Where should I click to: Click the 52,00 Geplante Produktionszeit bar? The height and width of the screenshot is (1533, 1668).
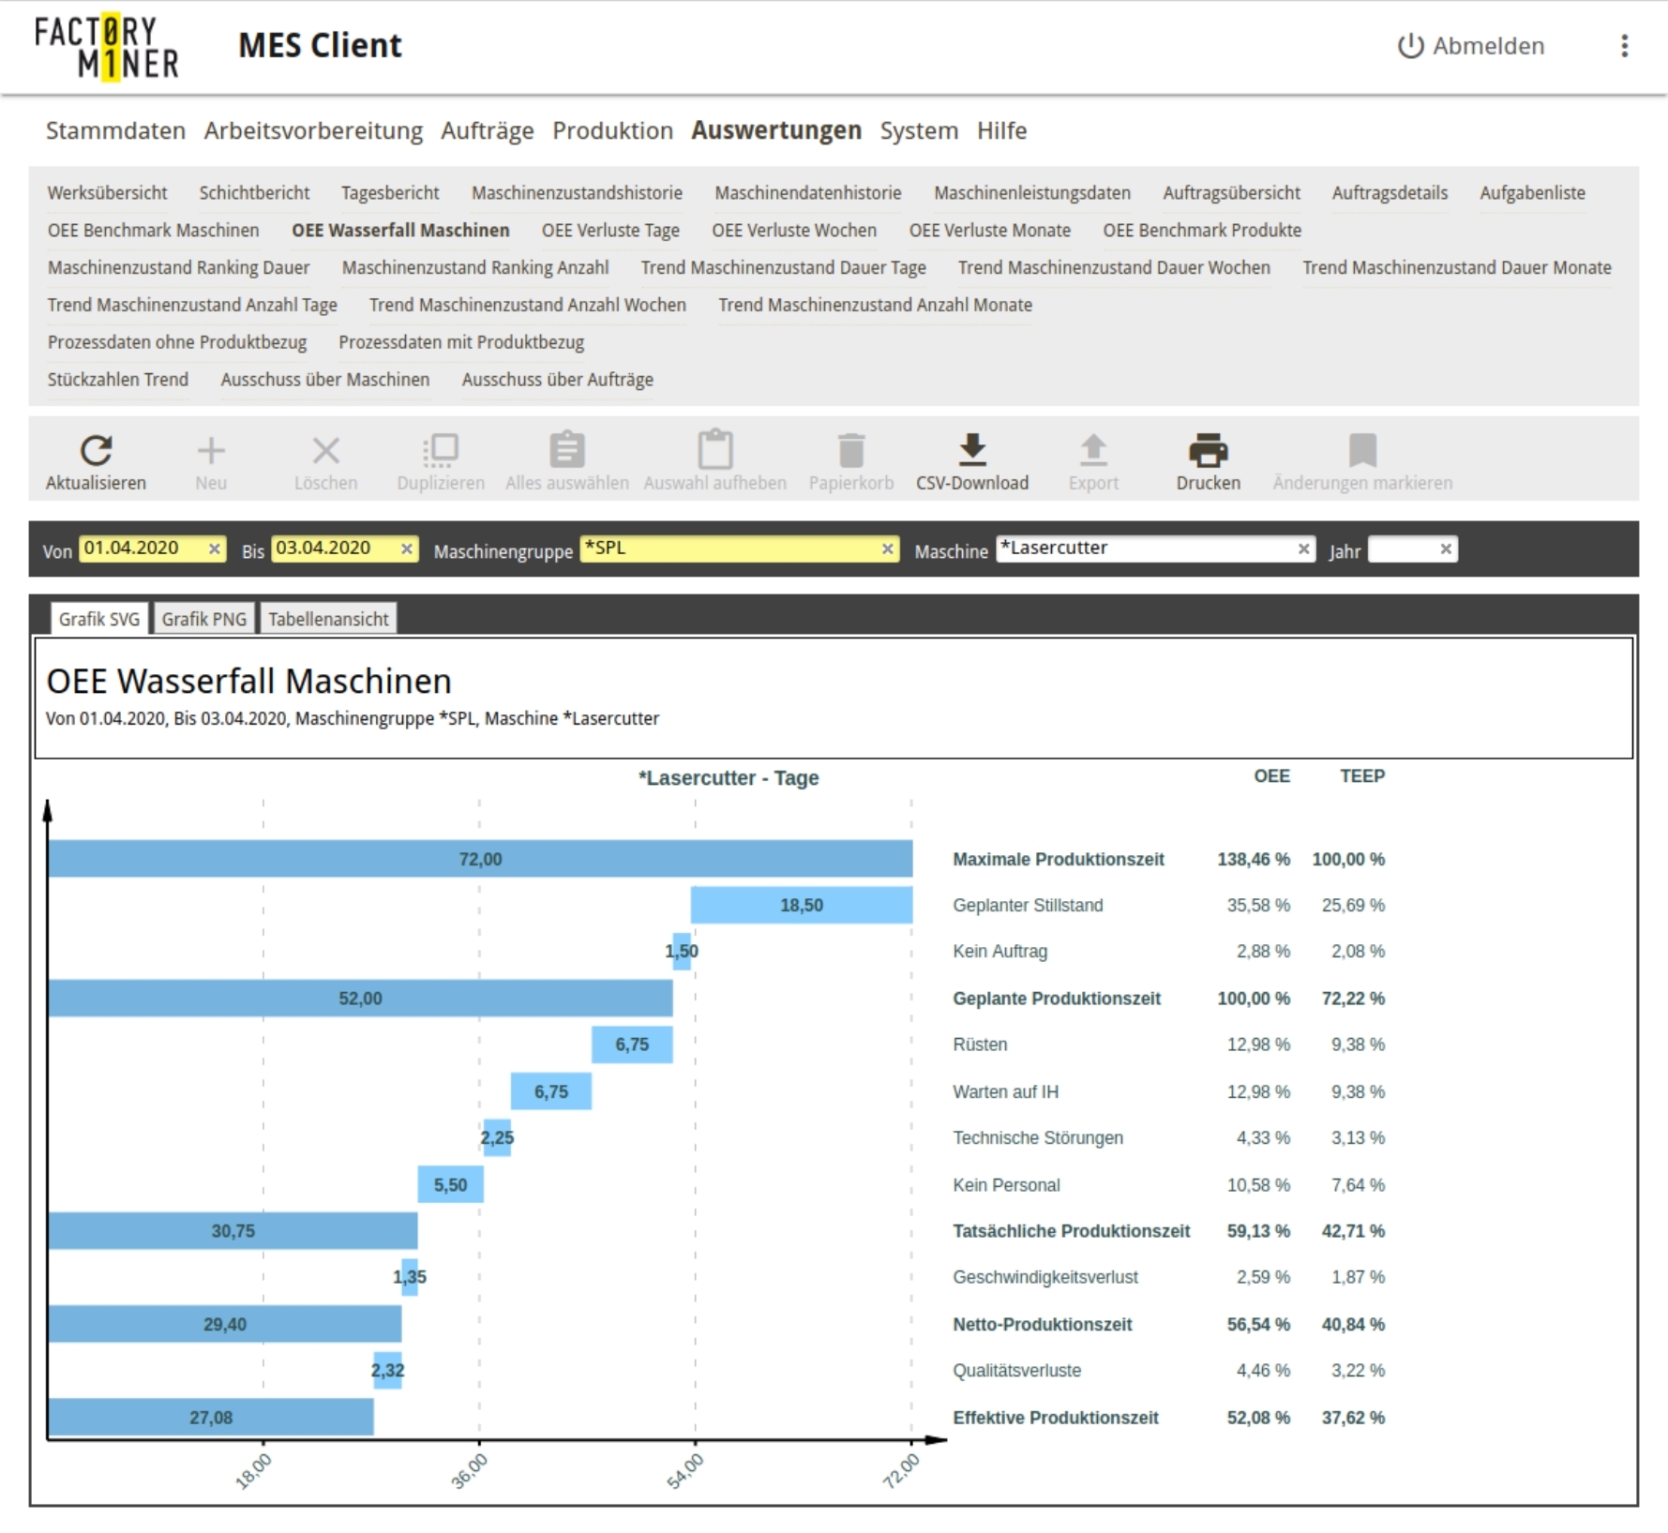point(360,999)
